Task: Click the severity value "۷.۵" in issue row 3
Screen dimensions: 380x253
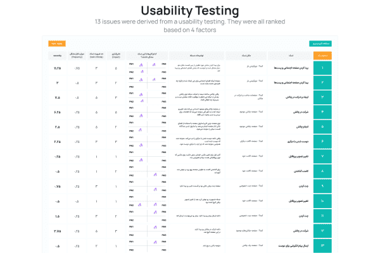Action: 57,97
